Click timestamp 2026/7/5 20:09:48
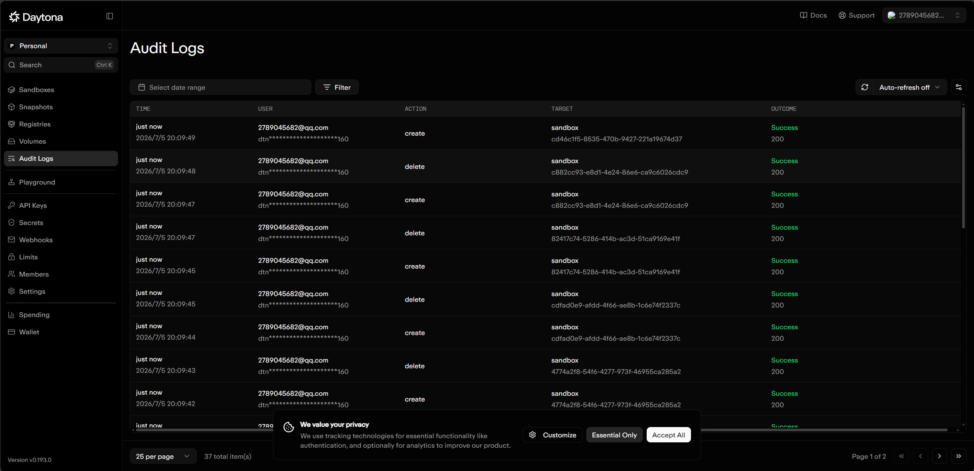This screenshot has height=471, width=974. click(166, 171)
